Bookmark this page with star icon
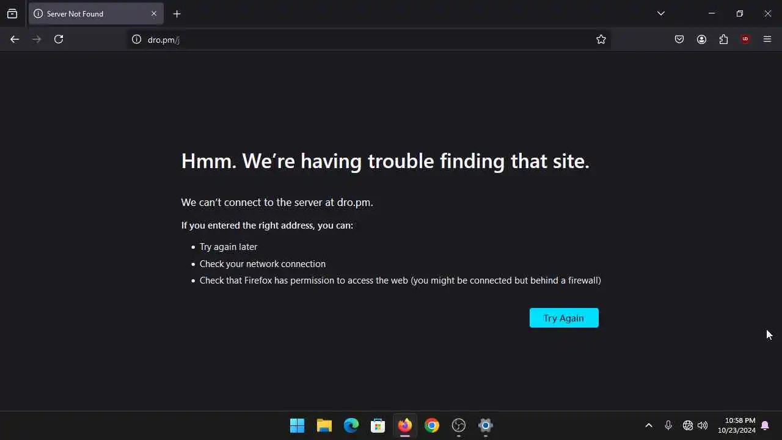 tap(601, 39)
